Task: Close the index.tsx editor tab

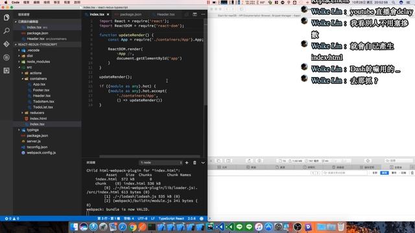Action: tap(108, 14)
